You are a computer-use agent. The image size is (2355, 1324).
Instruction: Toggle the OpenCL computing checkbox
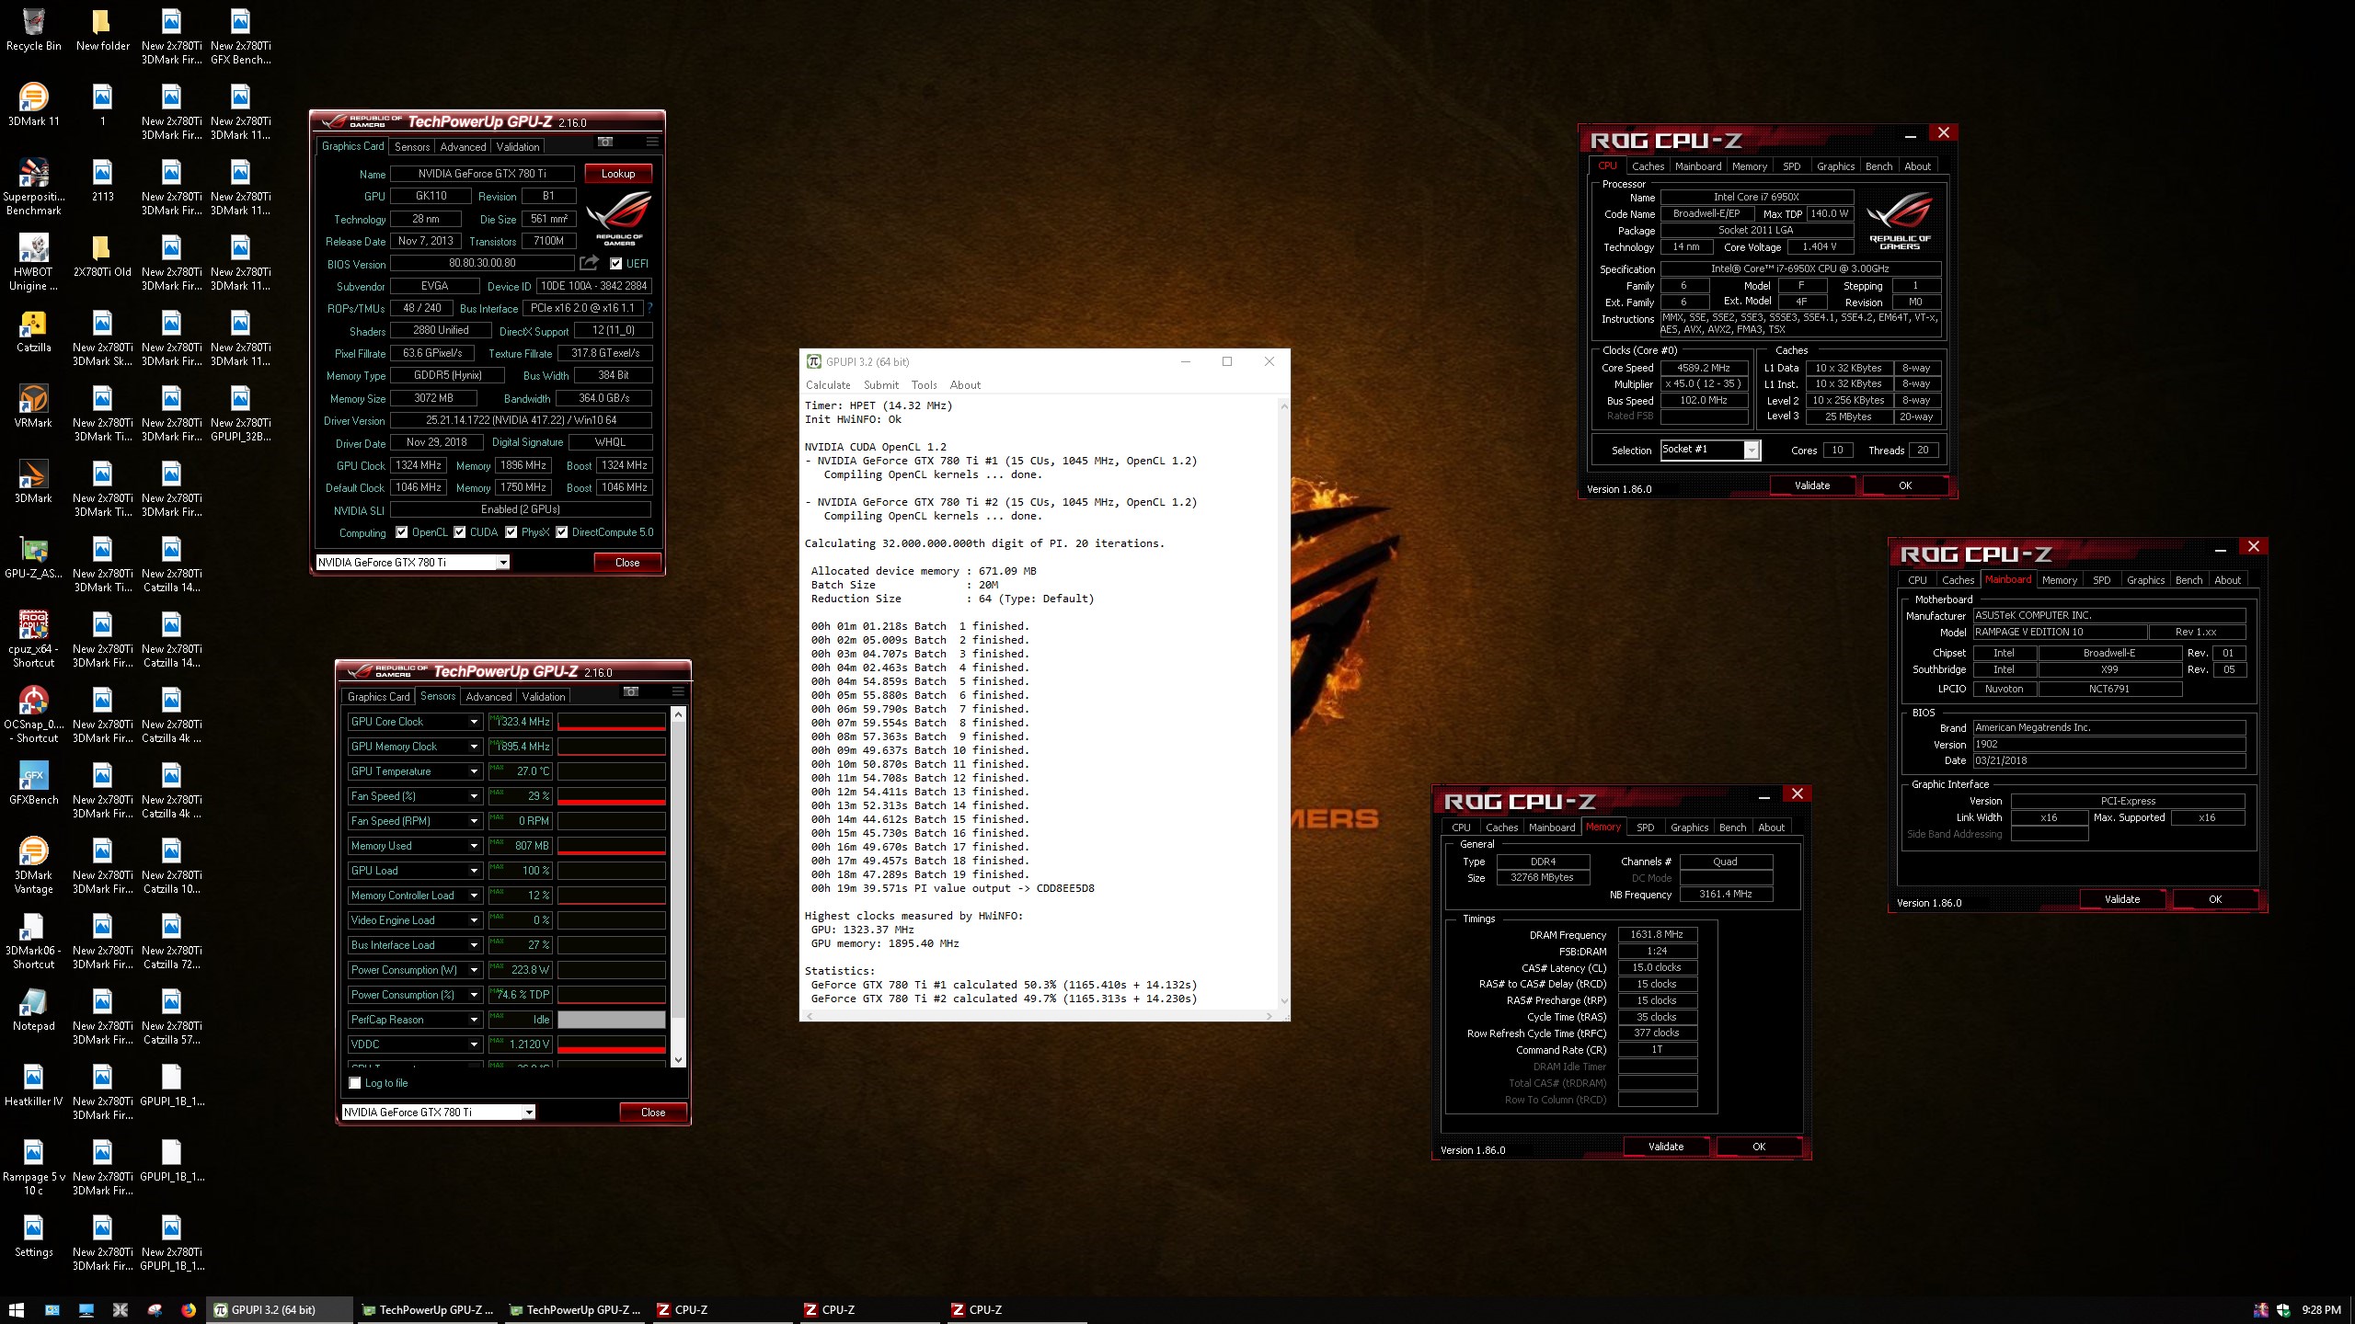(402, 531)
